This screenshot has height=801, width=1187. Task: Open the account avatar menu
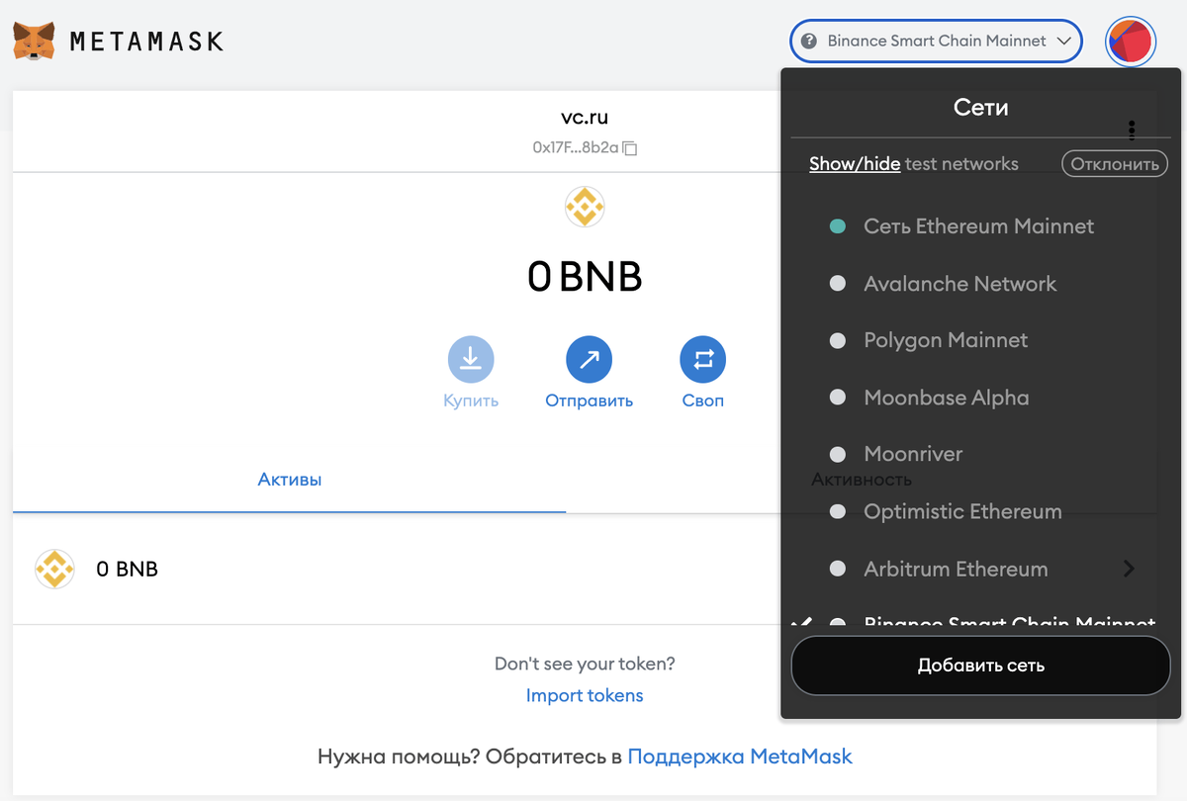(x=1131, y=42)
